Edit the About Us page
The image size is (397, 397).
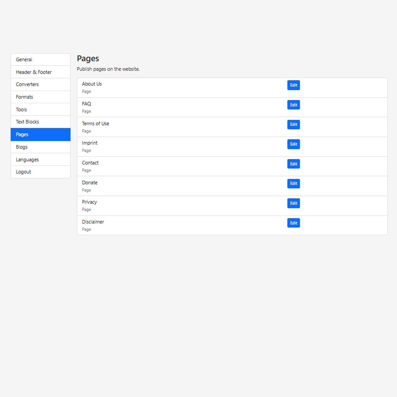[293, 85]
